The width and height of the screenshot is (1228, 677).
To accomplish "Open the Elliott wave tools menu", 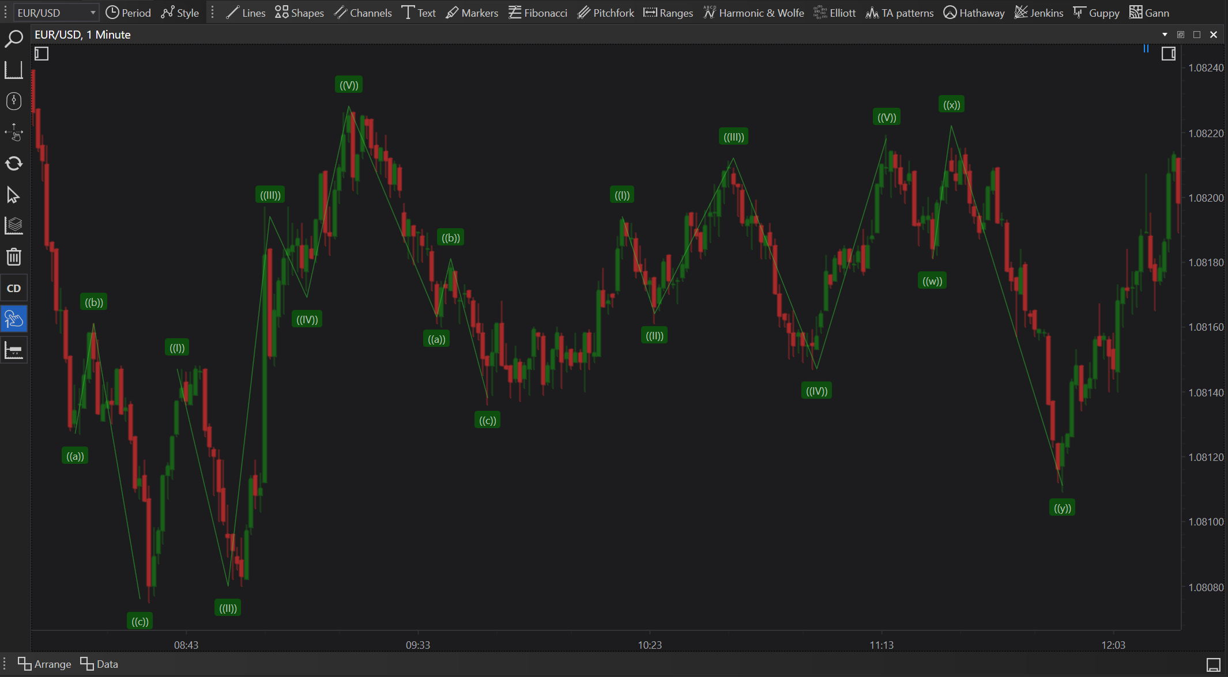I will pyautogui.click(x=835, y=13).
